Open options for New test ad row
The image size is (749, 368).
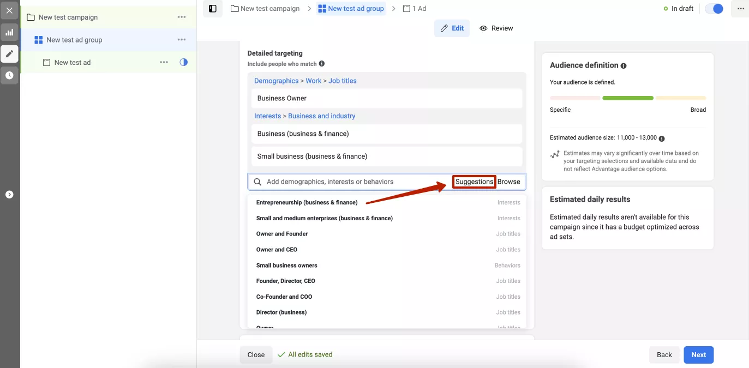coord(164,62)
